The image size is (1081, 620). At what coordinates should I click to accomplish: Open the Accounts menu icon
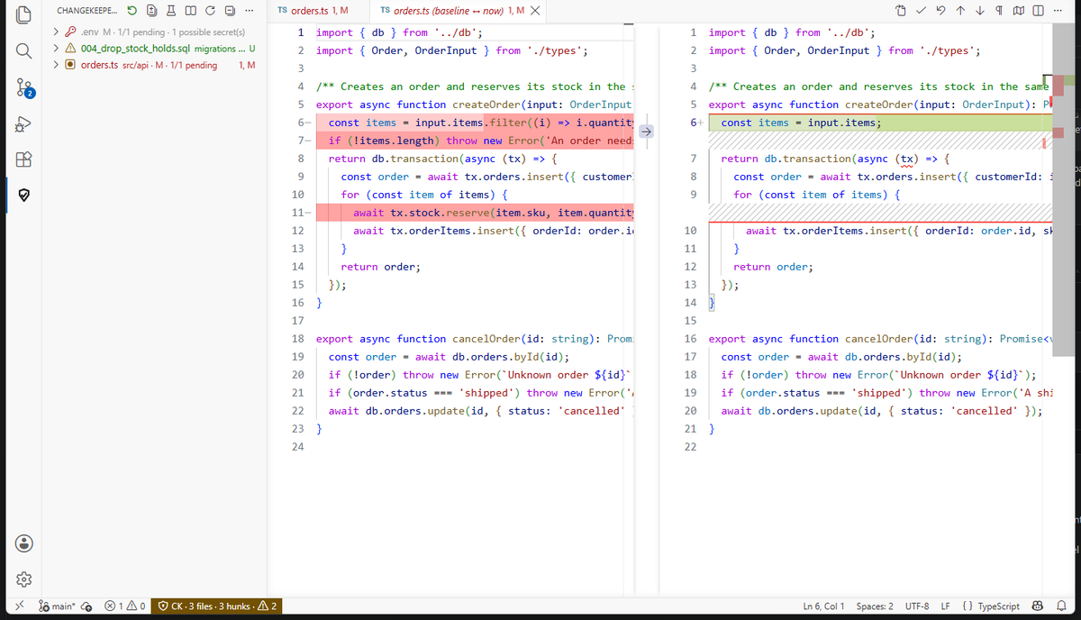[25, 543]
